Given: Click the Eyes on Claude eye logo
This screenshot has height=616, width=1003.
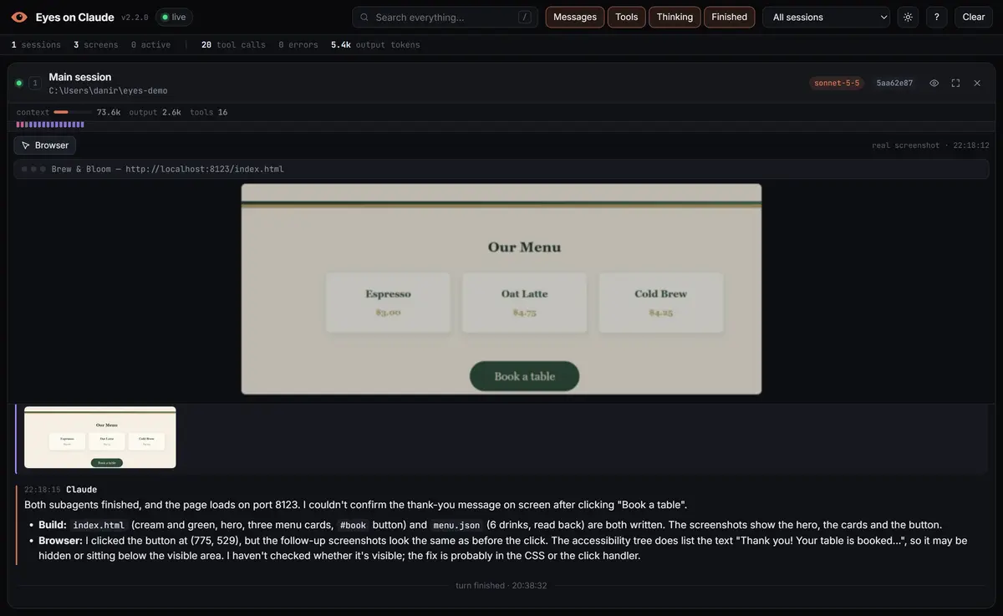Looking at the screenshot, I should (x=19, y=17).
